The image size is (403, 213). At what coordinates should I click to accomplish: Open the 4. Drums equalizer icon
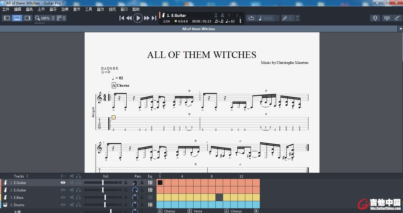point(150,205)
